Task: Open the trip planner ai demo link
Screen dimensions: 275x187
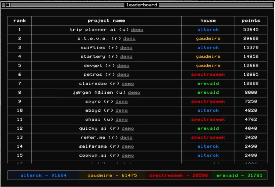Action: pyautogui.click(x=137, y=30)
